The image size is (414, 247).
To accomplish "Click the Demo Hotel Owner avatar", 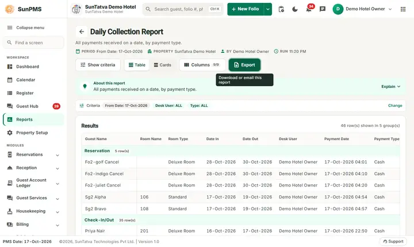I will point(338,9).
